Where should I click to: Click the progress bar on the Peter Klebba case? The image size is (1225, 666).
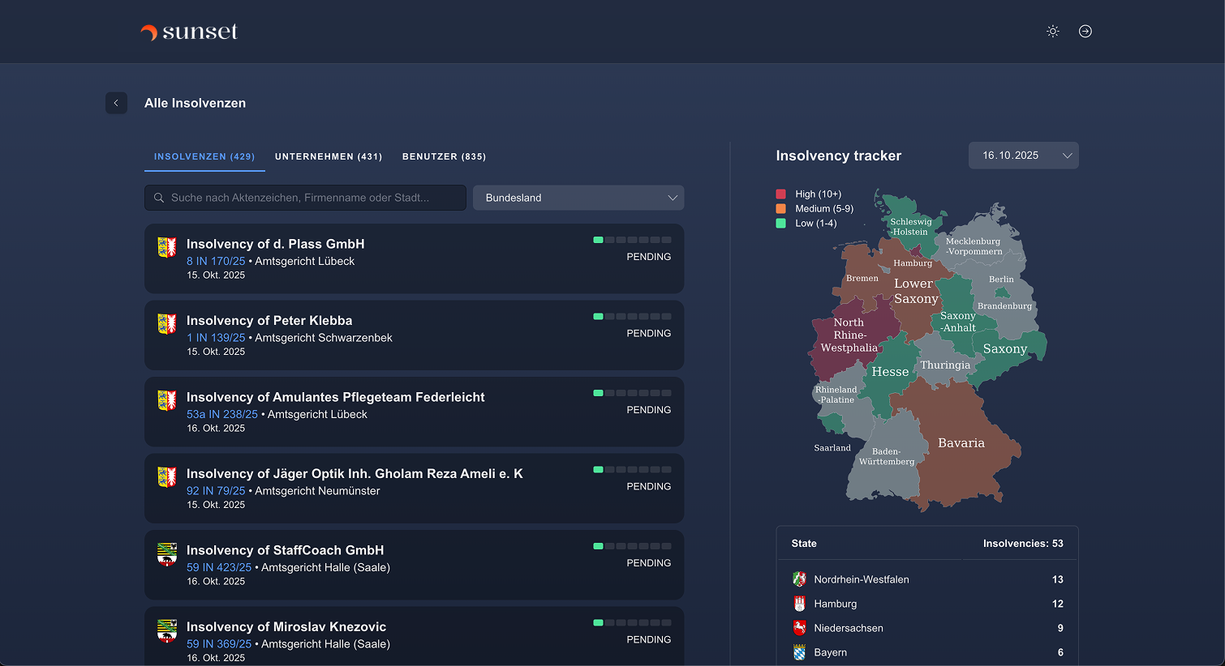click(631, 316)
